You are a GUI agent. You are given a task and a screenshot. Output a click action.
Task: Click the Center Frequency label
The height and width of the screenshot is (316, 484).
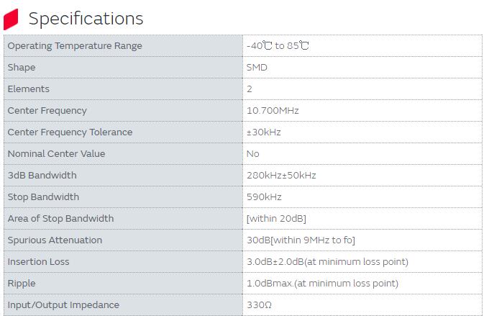(x=47, y=111)
